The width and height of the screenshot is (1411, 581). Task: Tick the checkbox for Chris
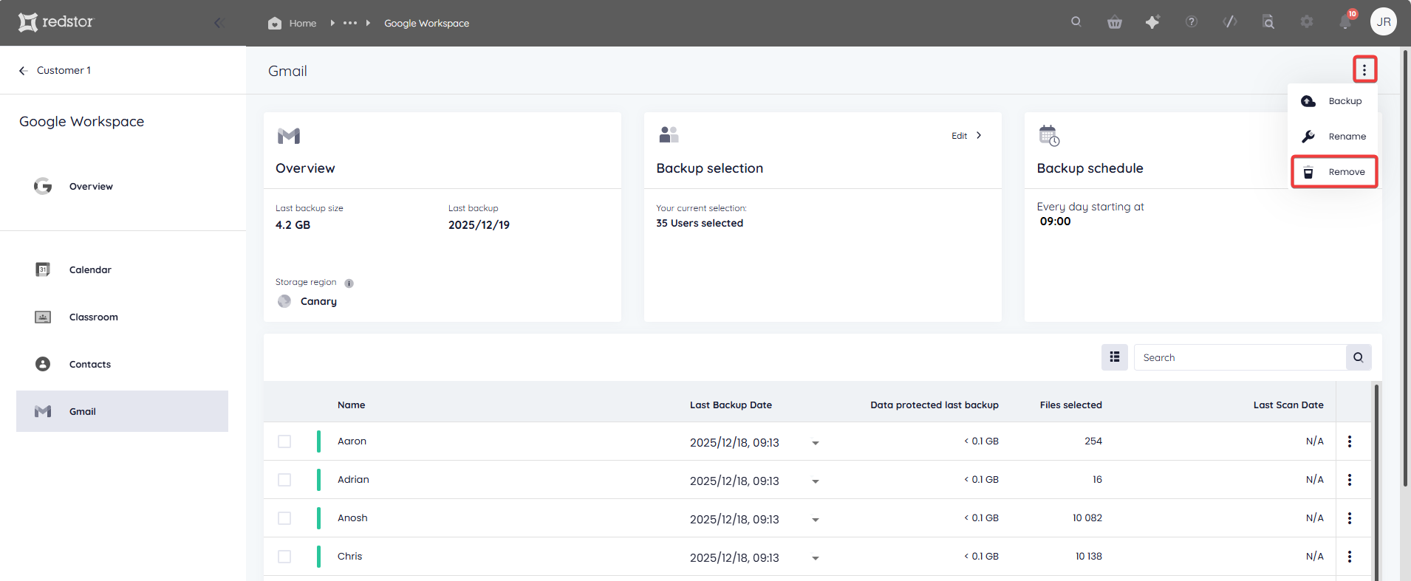284,557
